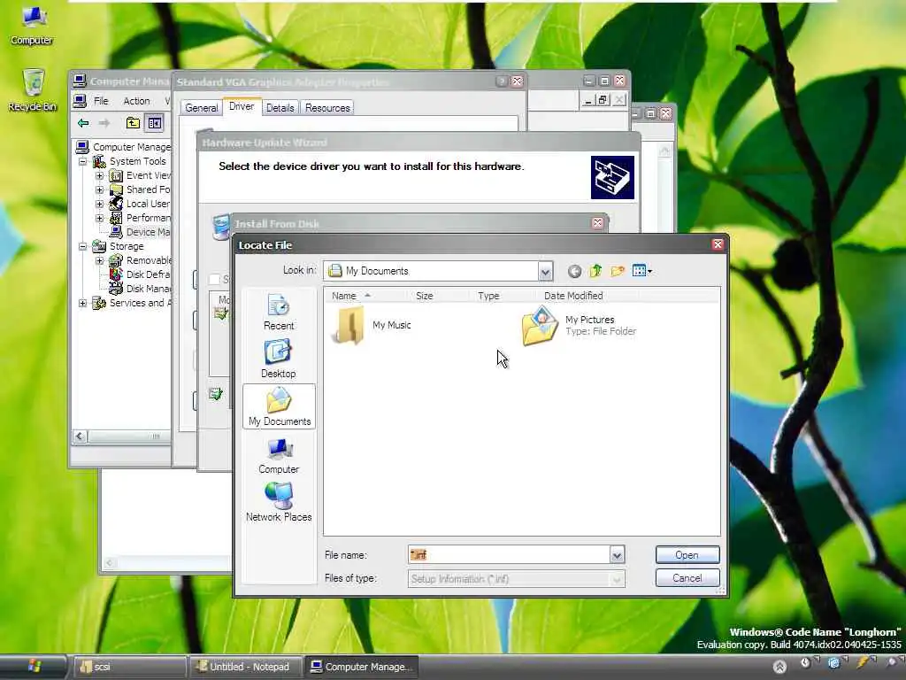Viewport: 906px width, 680px height.
Task: Close the Locate File dialog
Action: 718,244
